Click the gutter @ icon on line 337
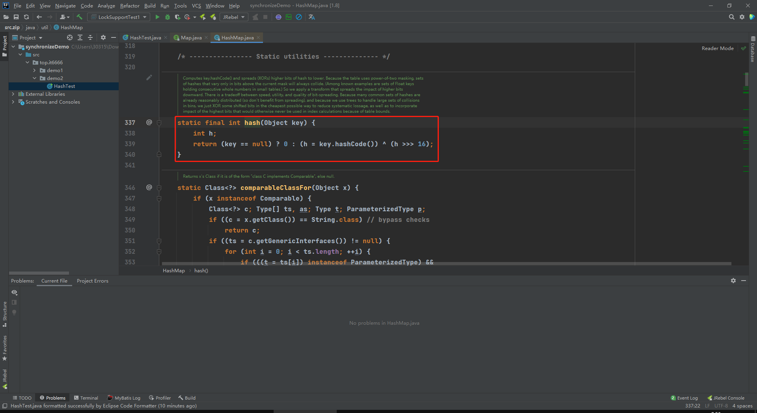Screen dimensions: 757x413 149,122
